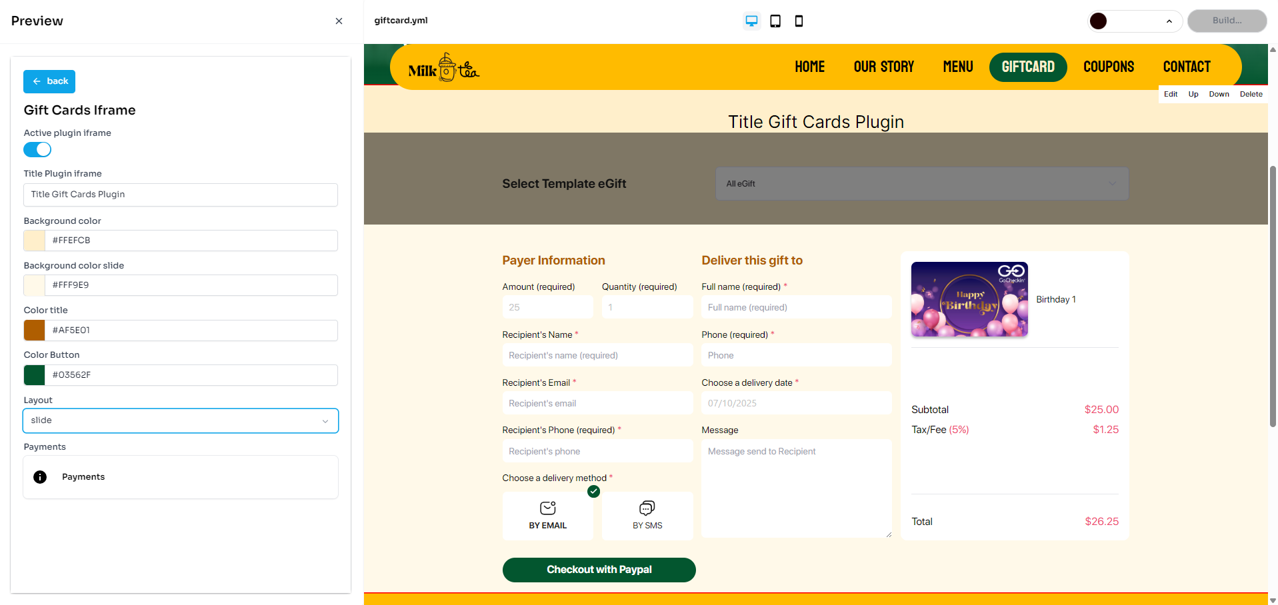This screenshot has height=605, width=1278.
Task: Switch to desktop preview icon
Action: (751, 21)
